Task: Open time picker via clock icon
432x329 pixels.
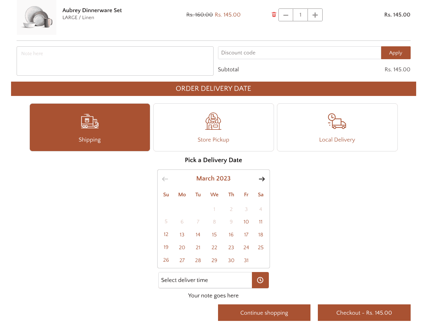Action: pos(260,280)
